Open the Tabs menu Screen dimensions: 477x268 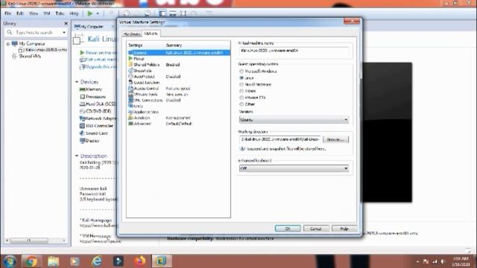60,13
